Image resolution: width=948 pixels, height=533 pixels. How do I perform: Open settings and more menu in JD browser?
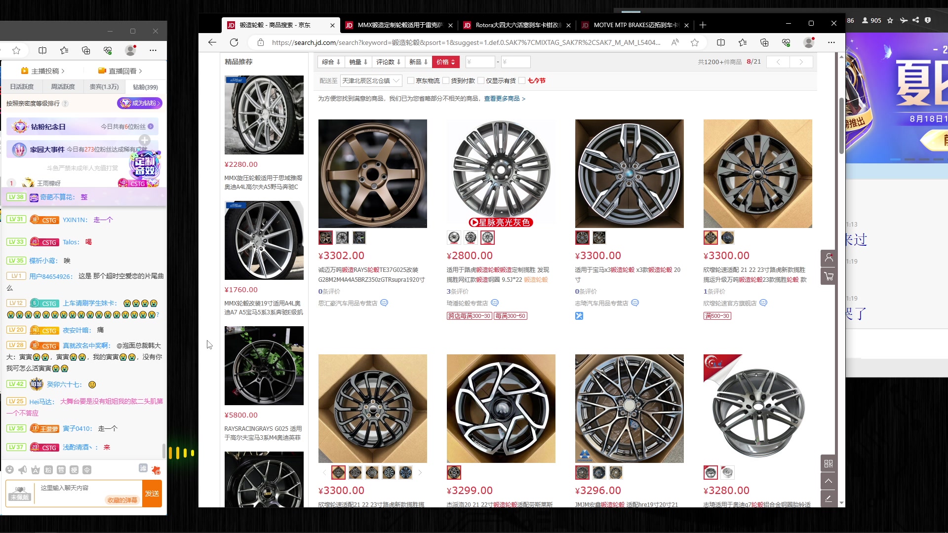click(831, 42)
